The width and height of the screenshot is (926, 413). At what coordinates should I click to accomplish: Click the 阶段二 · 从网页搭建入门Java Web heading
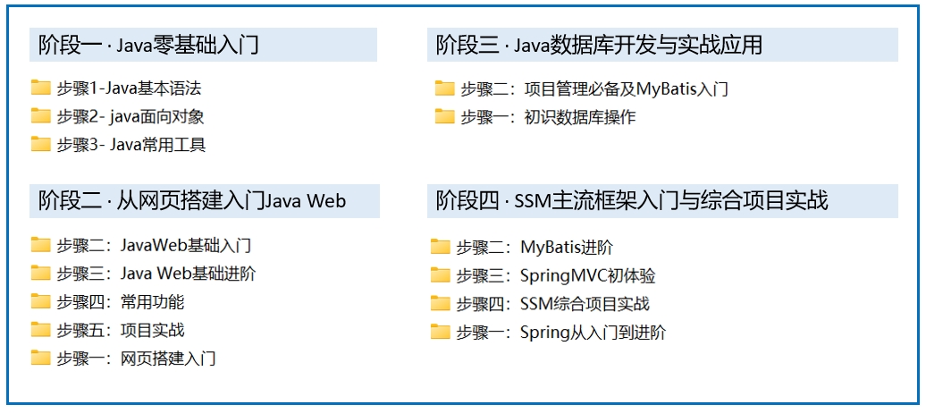[192, 200]
